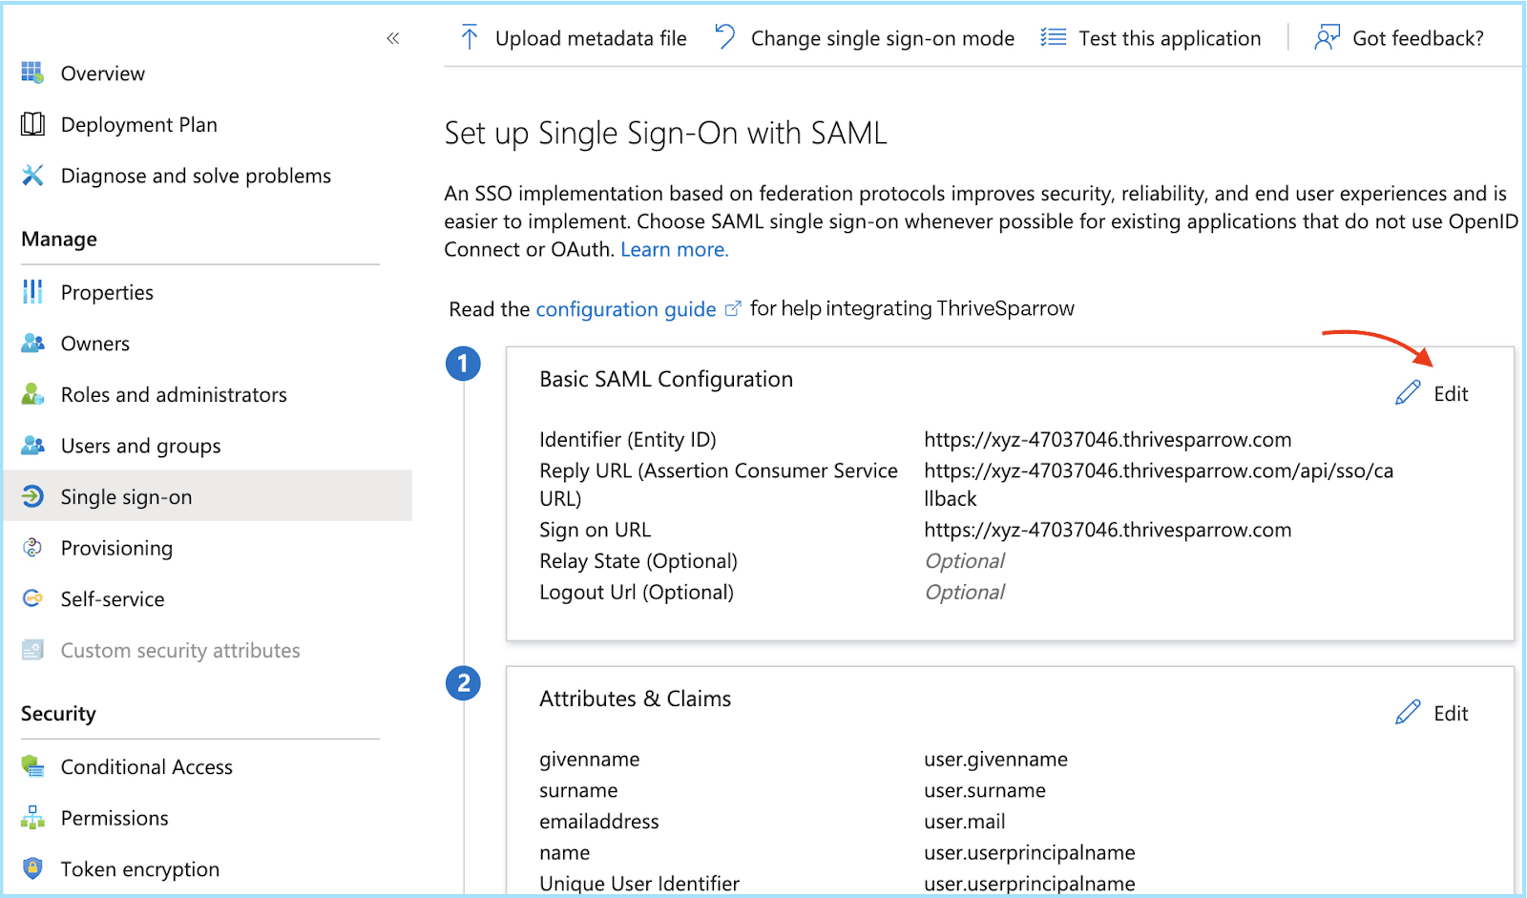Collapse the left sidebar with double chevron
Screen dimensions: 1527x898
point(392,38)
